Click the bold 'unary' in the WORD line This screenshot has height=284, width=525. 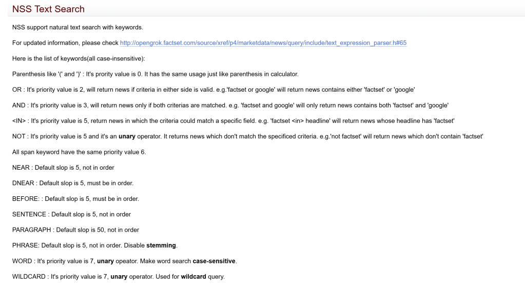coord(105,261)
